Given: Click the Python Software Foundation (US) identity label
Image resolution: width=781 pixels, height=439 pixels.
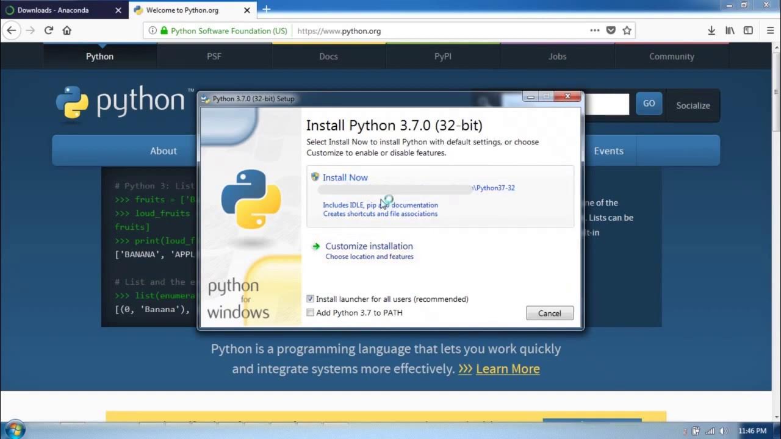Looking at the screenshot, I should [x=229, y=30].
